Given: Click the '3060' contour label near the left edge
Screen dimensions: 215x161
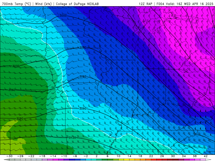Looking at the screenshot, I should [x=12, y=90].
